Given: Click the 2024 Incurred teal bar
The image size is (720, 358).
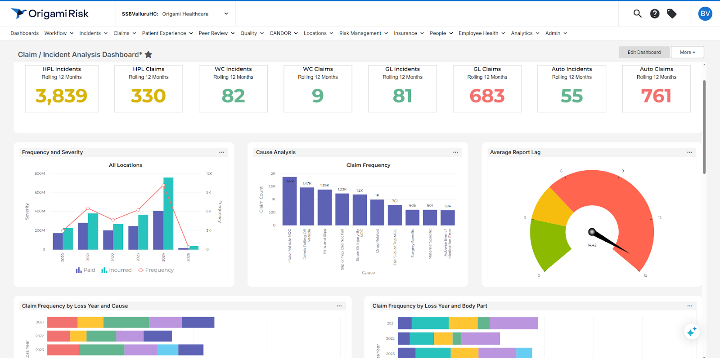Looking at the screenshot, I should tap(168, 213).
